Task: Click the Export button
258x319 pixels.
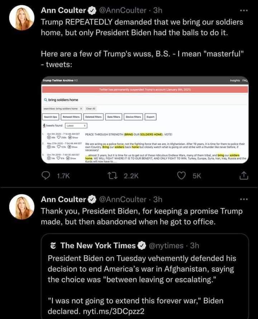Action: (150, 117)
